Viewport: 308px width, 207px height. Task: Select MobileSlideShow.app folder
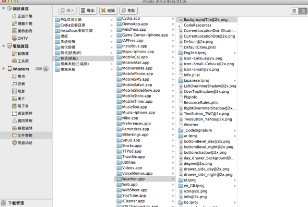point(145,90)
